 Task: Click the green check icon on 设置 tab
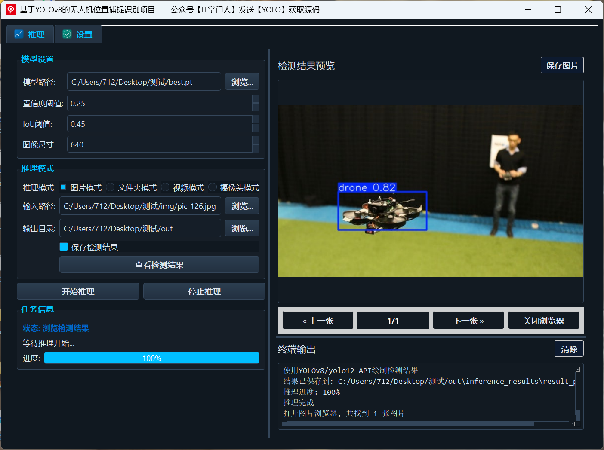tap(67, 34)
